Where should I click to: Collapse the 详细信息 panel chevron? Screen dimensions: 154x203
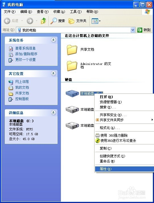pyautogui.click(x=53, y=112)
